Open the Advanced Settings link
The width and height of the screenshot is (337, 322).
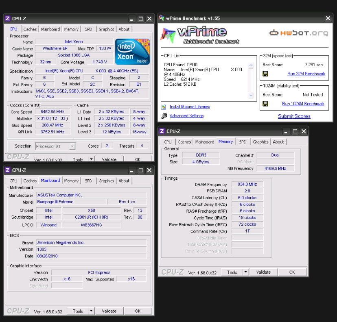pyautogui.click(x=186, y=116)
